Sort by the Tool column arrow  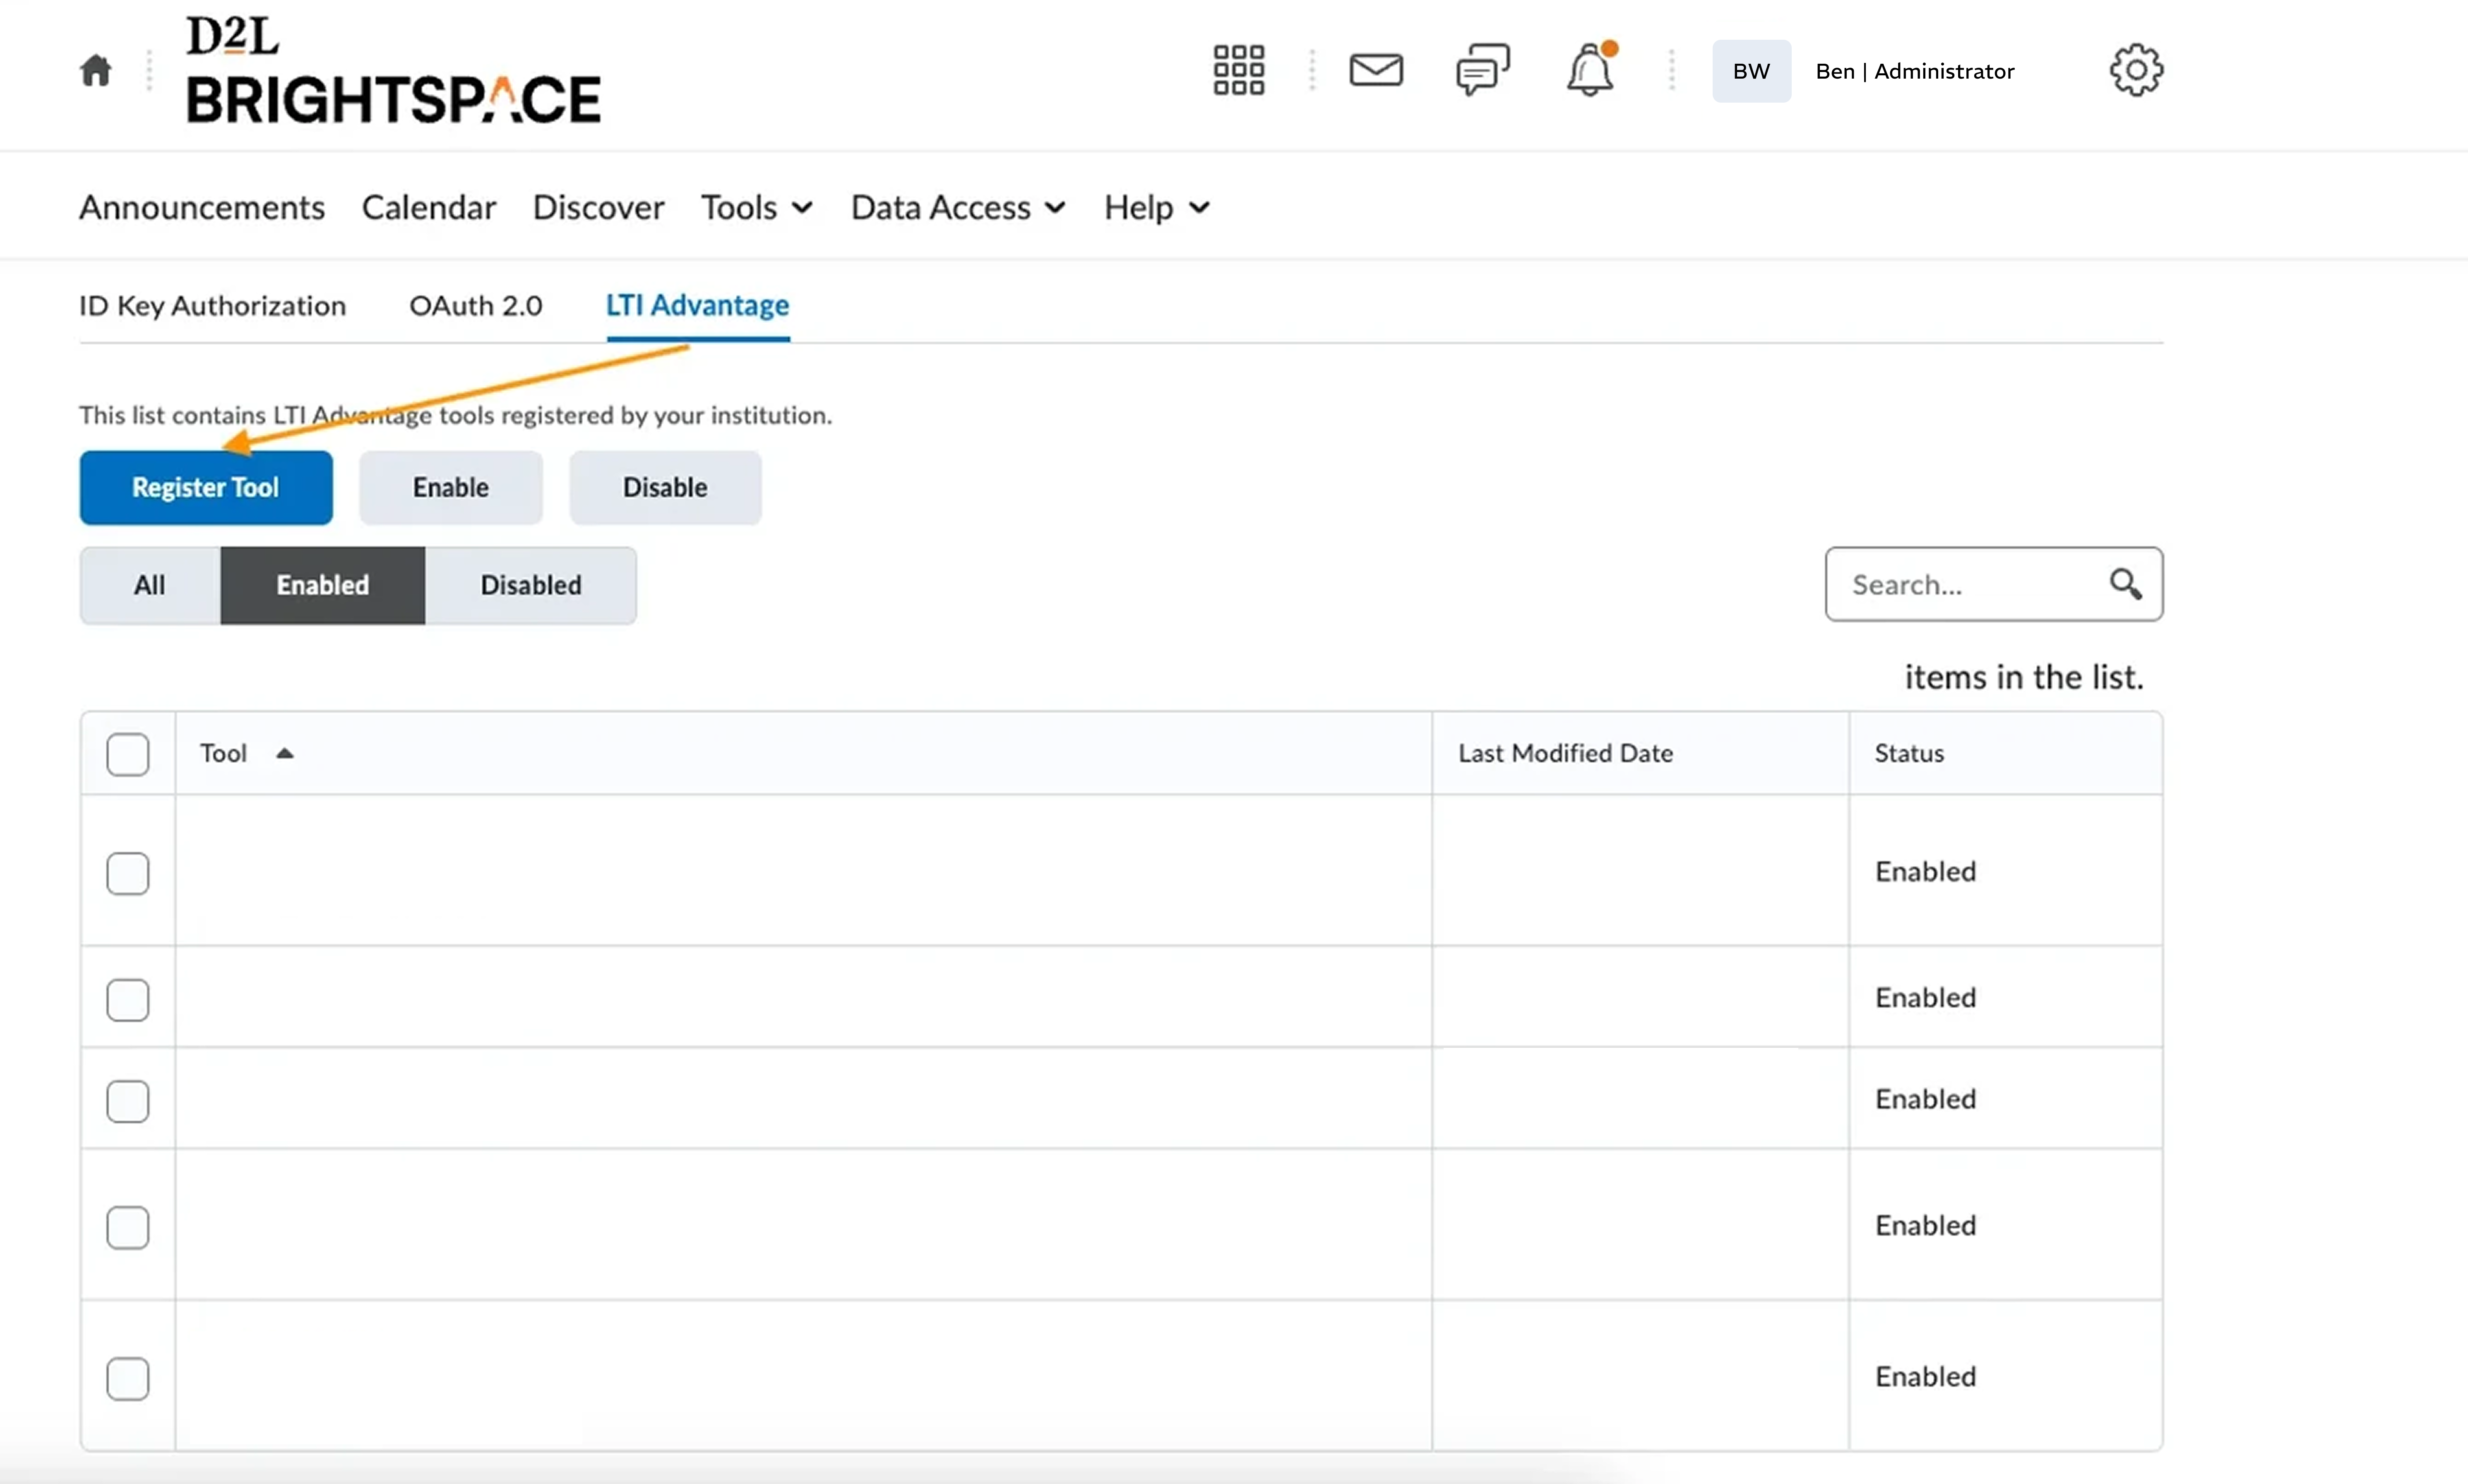[285, 754]
